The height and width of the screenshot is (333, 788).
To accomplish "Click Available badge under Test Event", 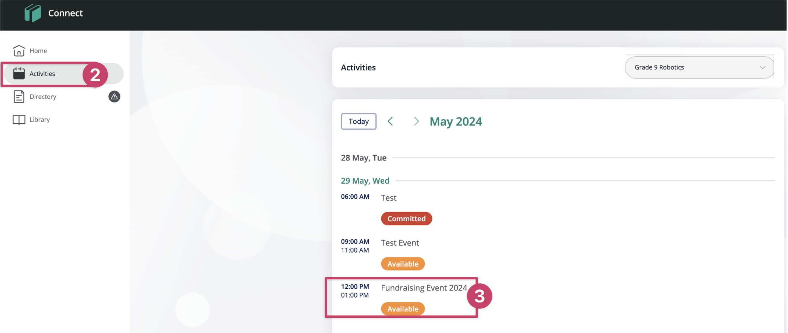I will 403,264.
